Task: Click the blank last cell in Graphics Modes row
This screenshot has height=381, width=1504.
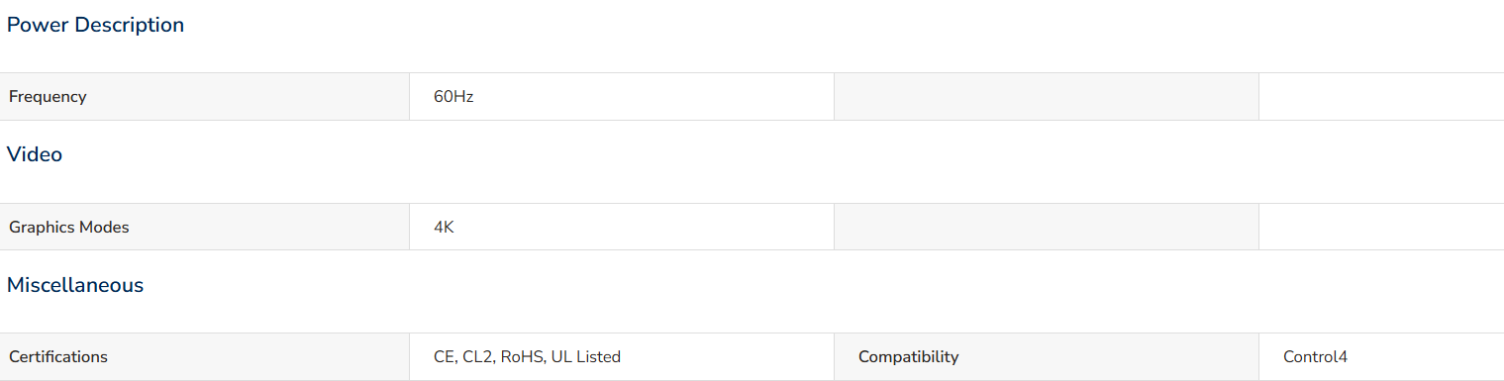Action: (x=1381, y=227)
